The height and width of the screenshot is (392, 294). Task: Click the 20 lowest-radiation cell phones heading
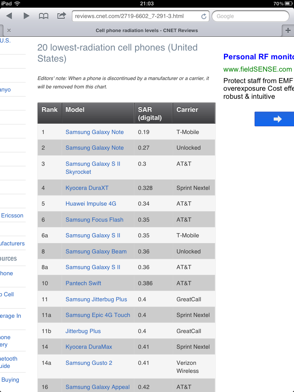[x=118, y=53]
